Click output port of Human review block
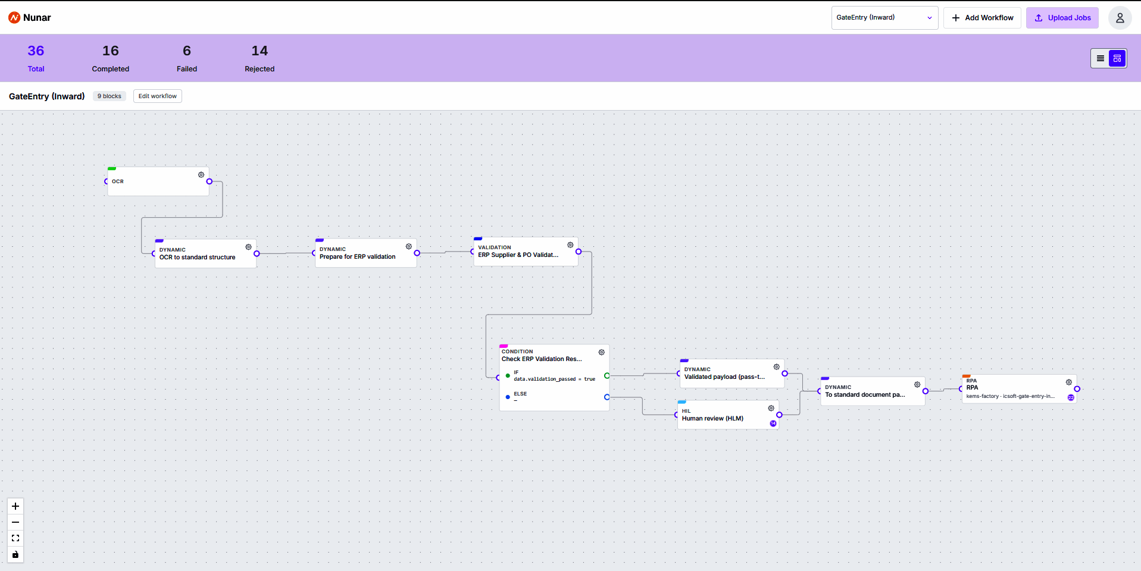 tap(779, 415)
